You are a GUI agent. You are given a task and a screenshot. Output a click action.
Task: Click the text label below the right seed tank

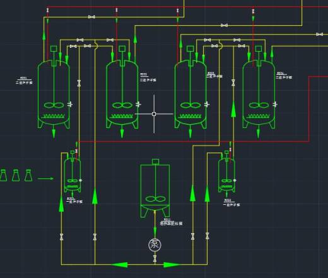click(x=231, y=203)
